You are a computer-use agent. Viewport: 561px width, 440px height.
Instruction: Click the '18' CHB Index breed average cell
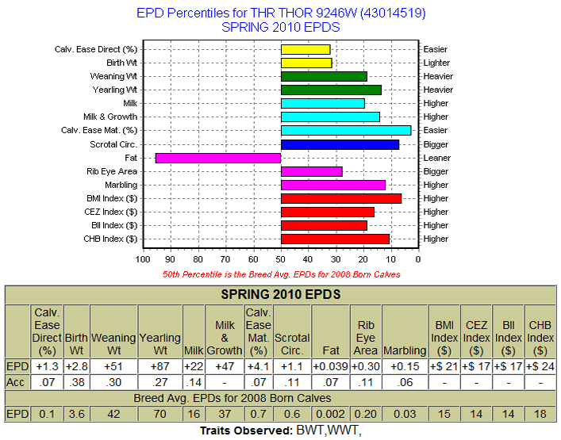click(540, 414)
